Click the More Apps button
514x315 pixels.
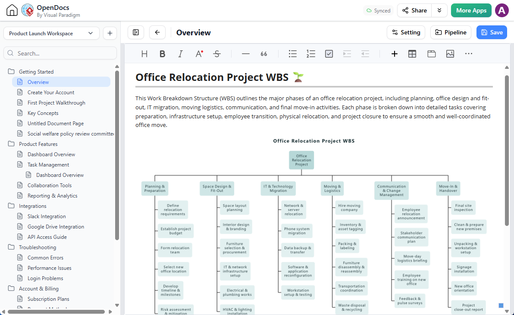pyautogui.click(x=471, y=10)
